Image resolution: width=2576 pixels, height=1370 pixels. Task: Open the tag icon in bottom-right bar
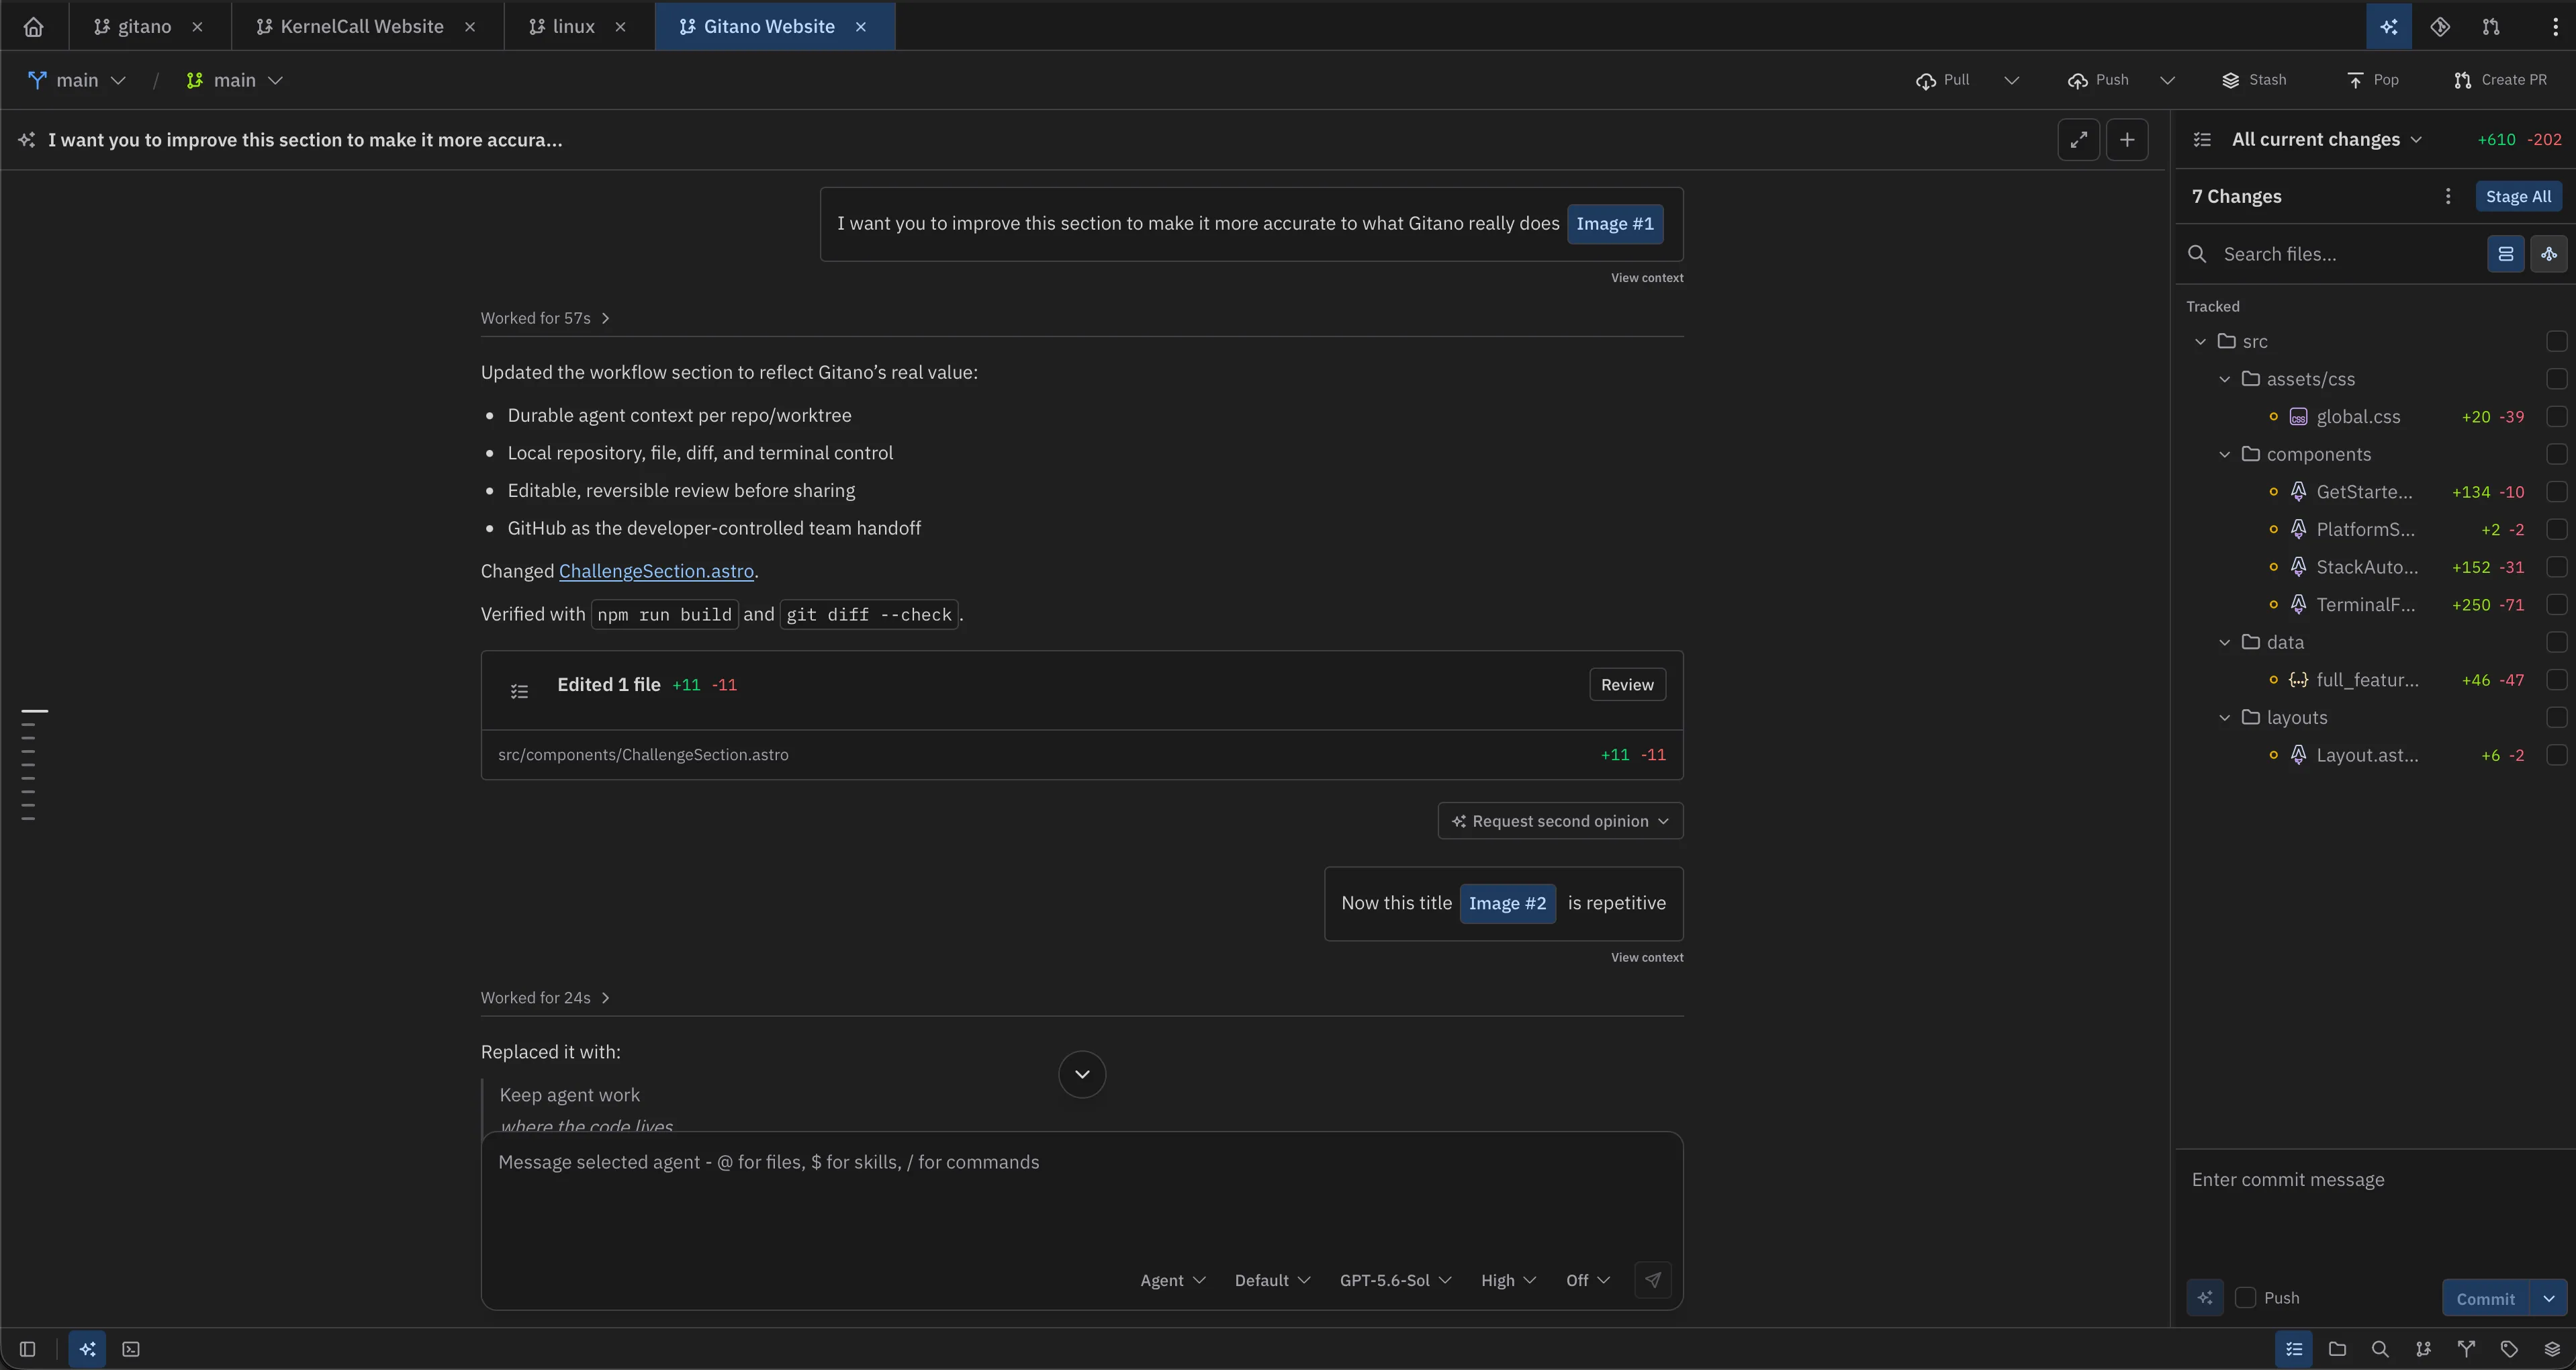(x=2509, y=1349)
